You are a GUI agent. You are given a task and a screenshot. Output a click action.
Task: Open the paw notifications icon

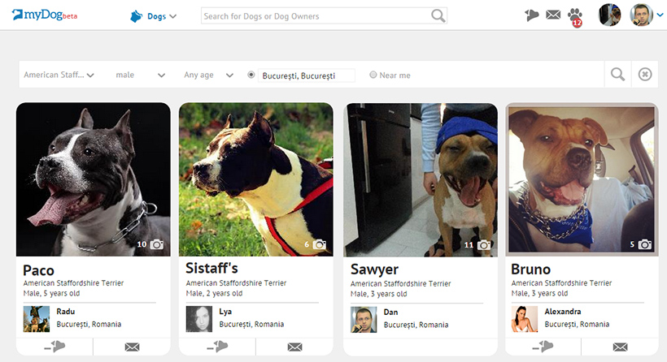click(576, 15)
